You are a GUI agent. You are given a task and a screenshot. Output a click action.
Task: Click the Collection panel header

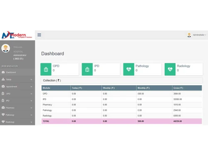pyautogui.click(x=121, y=80)
